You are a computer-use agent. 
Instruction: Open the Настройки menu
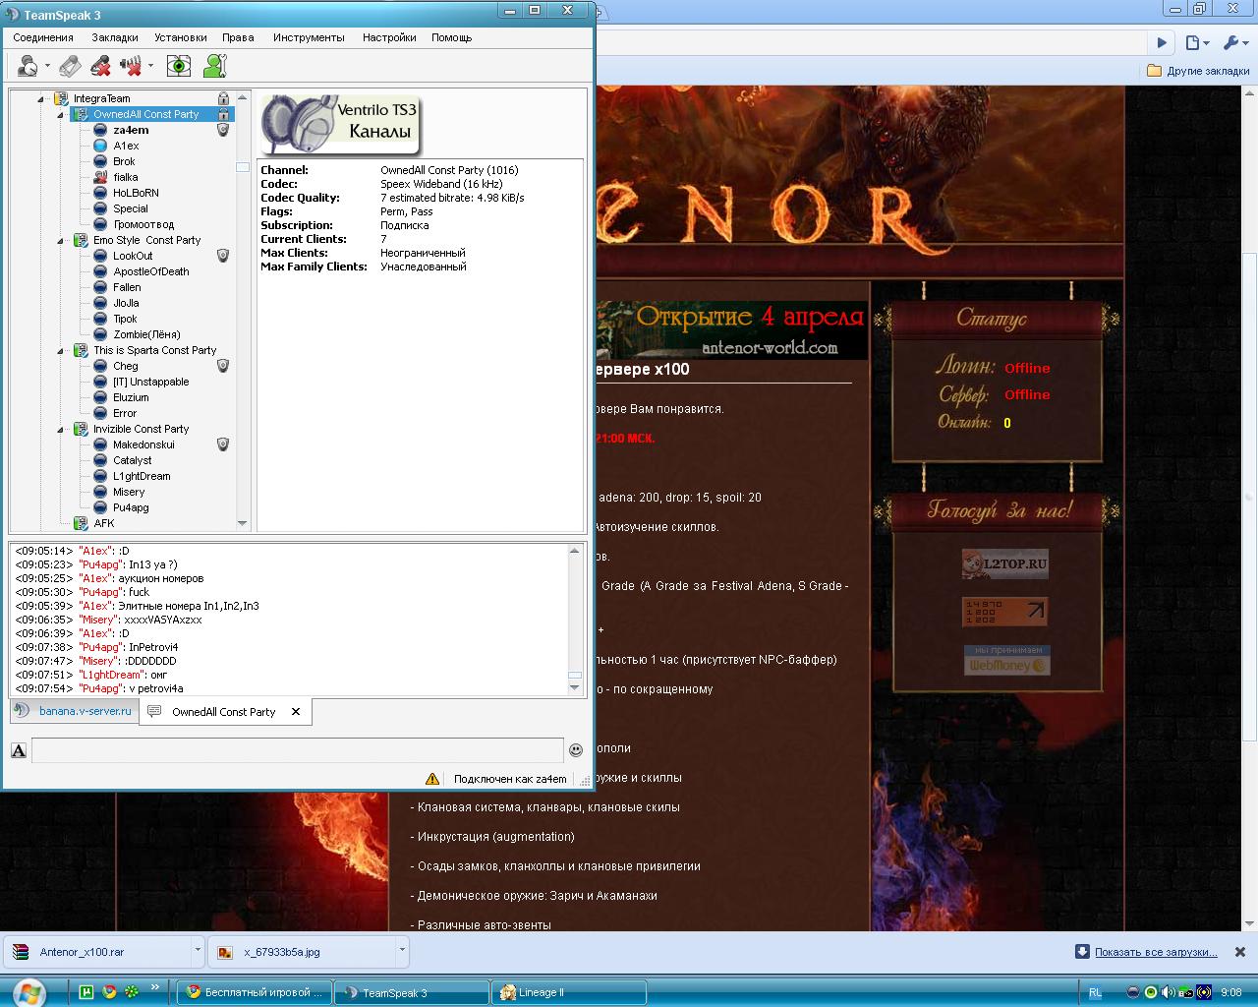tap(389, 37)
